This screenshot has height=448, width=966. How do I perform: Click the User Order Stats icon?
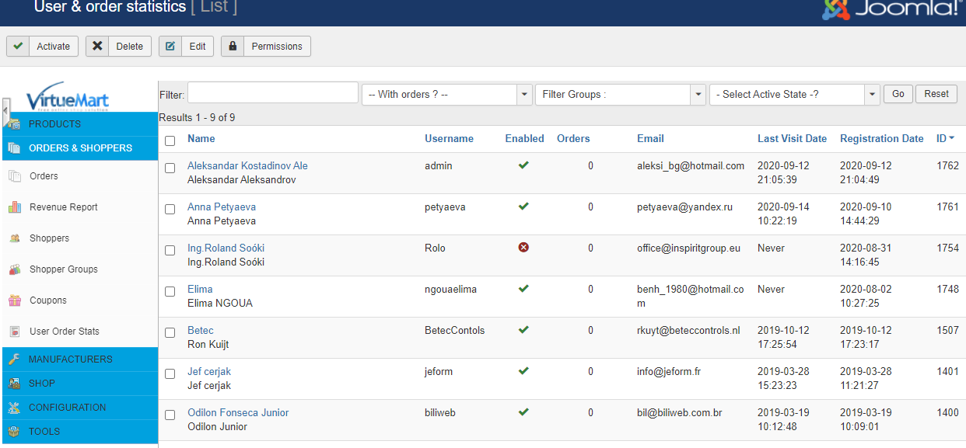tap(14, 332)
